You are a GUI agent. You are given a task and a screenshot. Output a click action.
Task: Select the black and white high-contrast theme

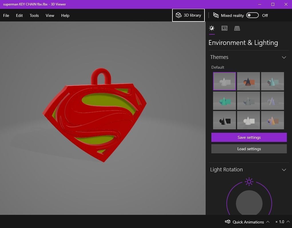point(225,120)
